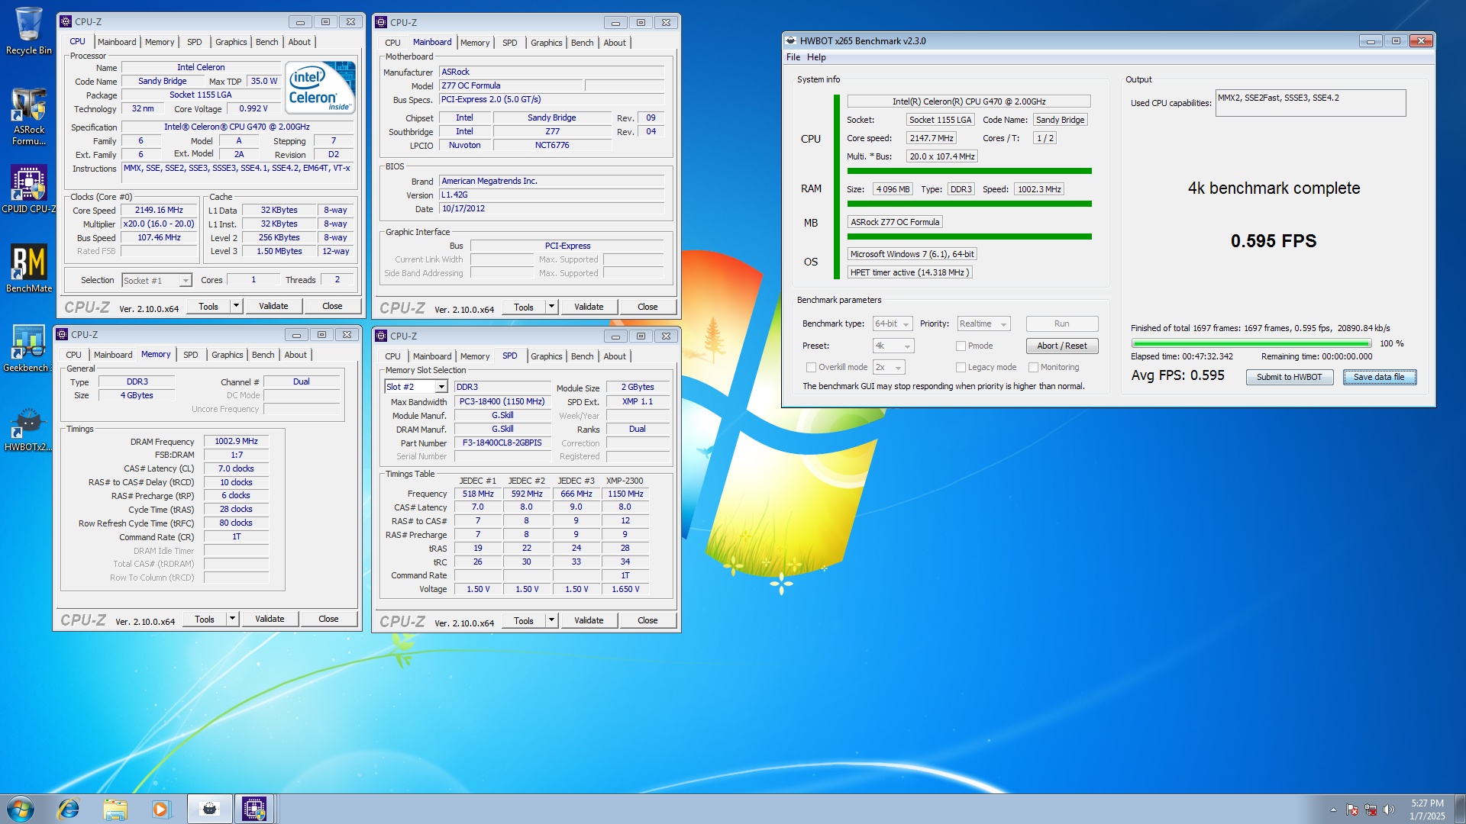The height and width of the screenshot is (824, 1466).
Task: Open the Benchmark type 64-bit dropdown
Action: 893,324
